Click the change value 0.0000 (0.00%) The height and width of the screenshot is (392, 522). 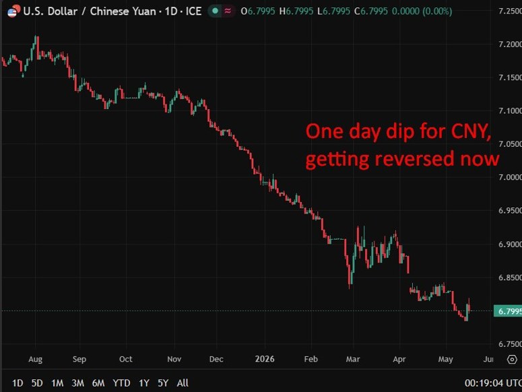(422, 11)
